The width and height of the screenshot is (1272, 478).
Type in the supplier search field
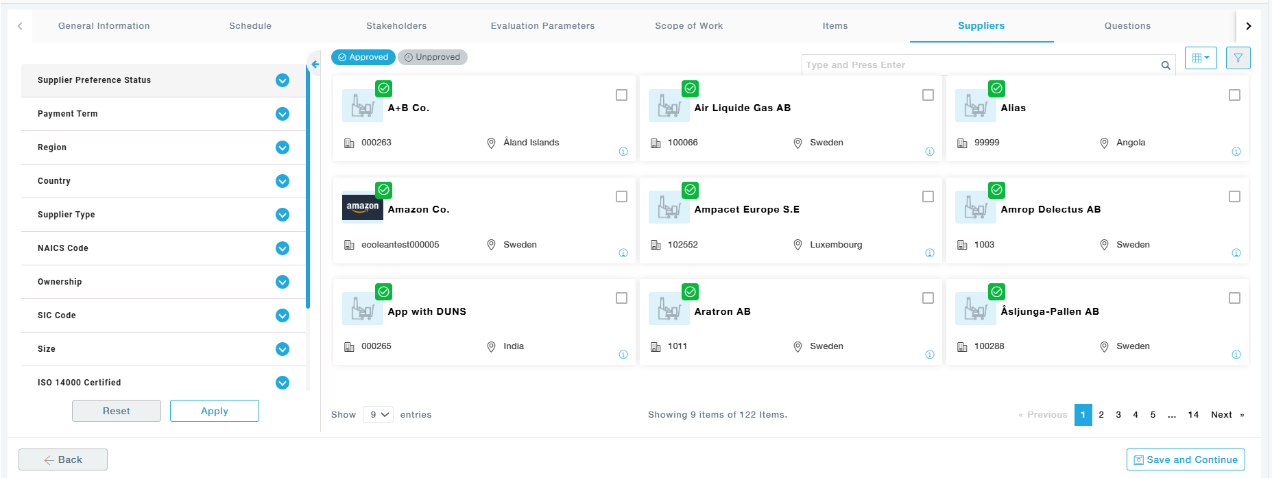coord(981,65)
